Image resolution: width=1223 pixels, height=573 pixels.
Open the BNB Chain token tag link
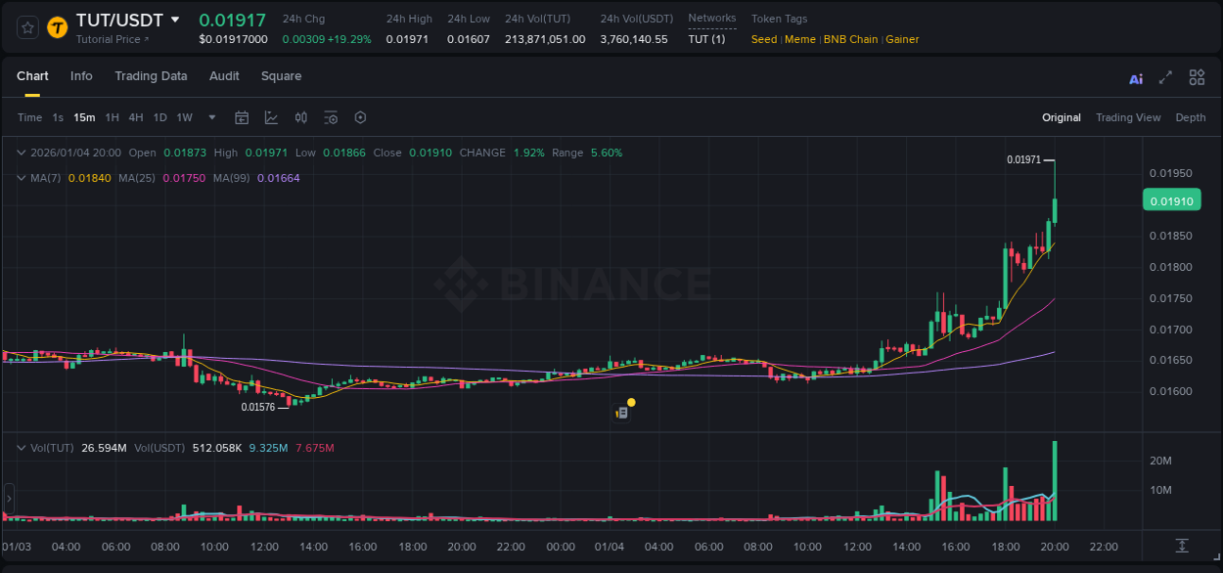pos(851,39)
